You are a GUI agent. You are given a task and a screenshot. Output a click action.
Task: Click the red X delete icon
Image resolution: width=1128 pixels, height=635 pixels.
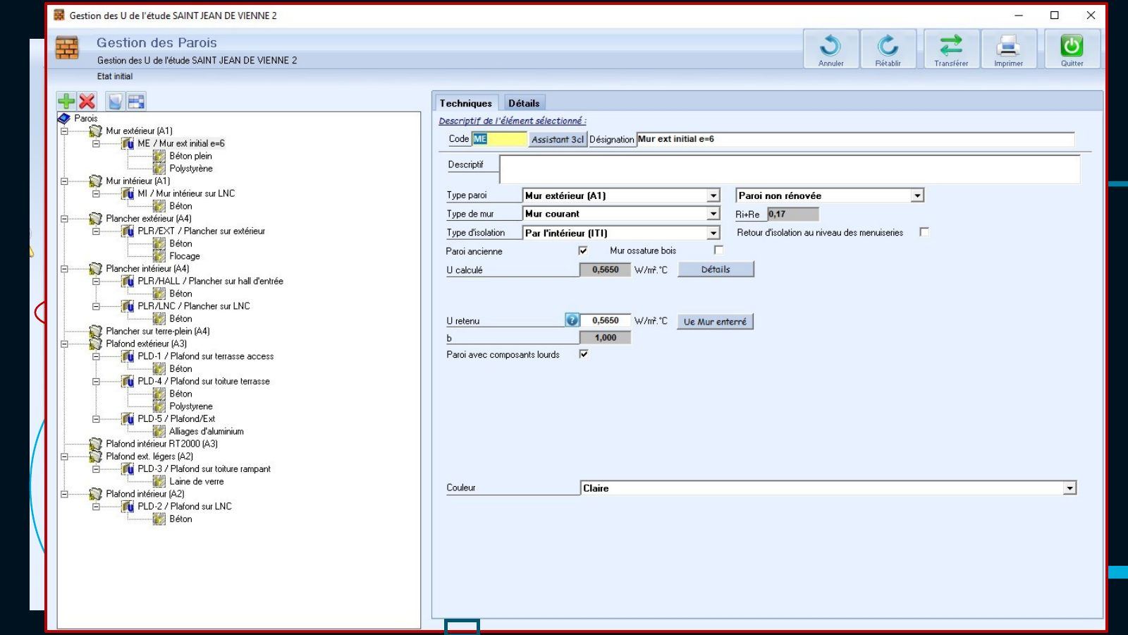click(87, 102)
